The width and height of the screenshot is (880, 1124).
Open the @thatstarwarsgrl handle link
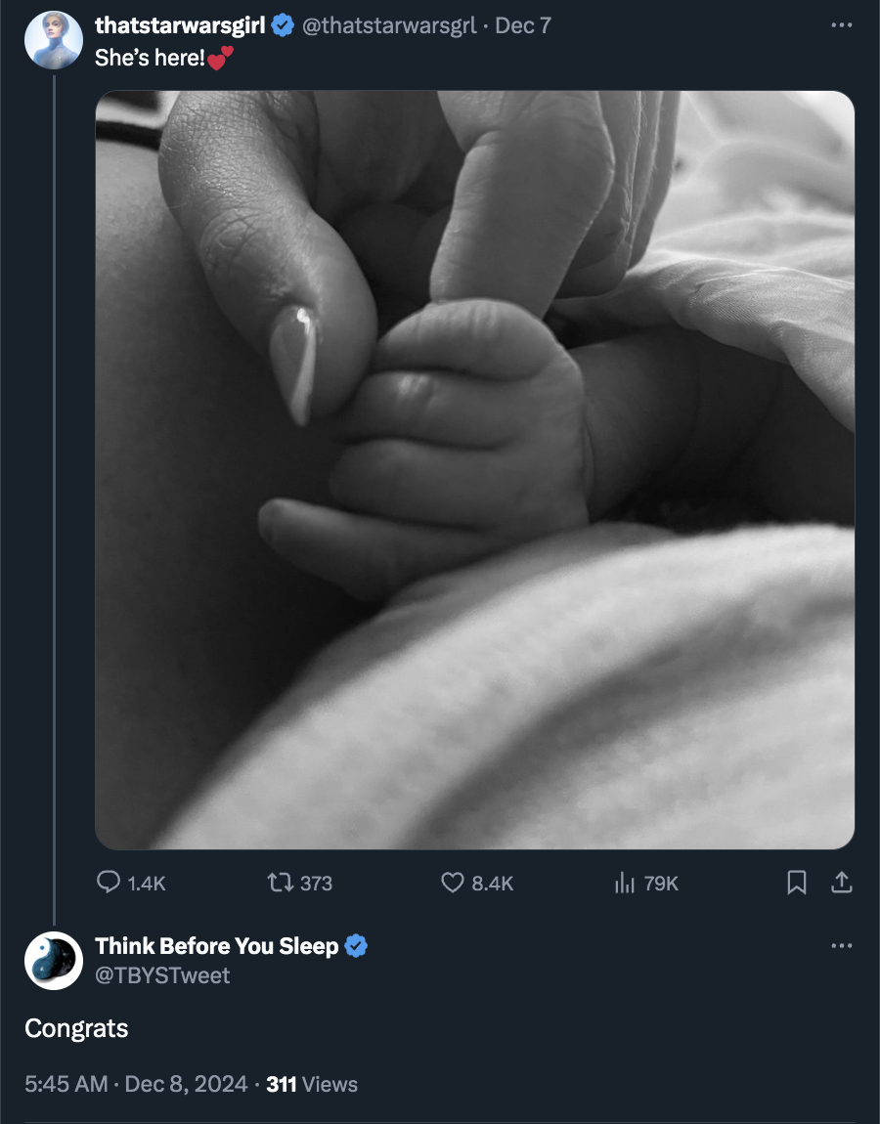(389, 25)
